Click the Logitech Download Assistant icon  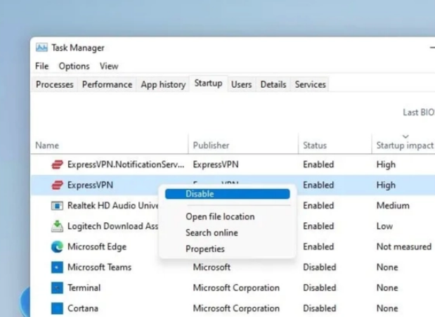(x=57, y=226)
